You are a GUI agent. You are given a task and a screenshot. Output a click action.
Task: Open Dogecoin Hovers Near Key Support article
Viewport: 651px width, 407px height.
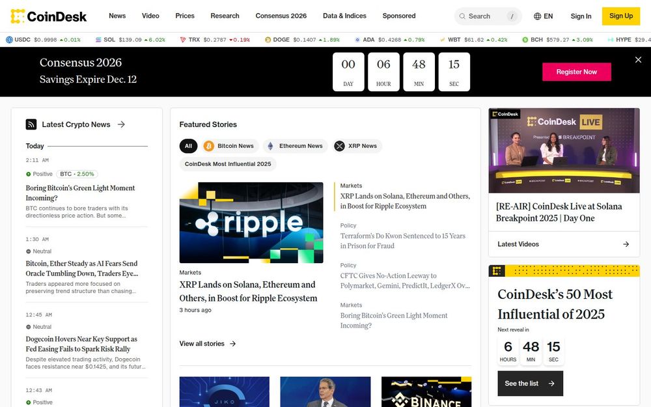coord(81,344)
